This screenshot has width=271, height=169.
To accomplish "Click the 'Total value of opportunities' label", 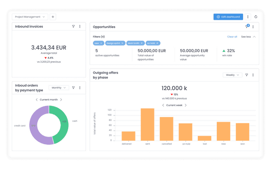I will pyautogui.click(x=146, y=57).
